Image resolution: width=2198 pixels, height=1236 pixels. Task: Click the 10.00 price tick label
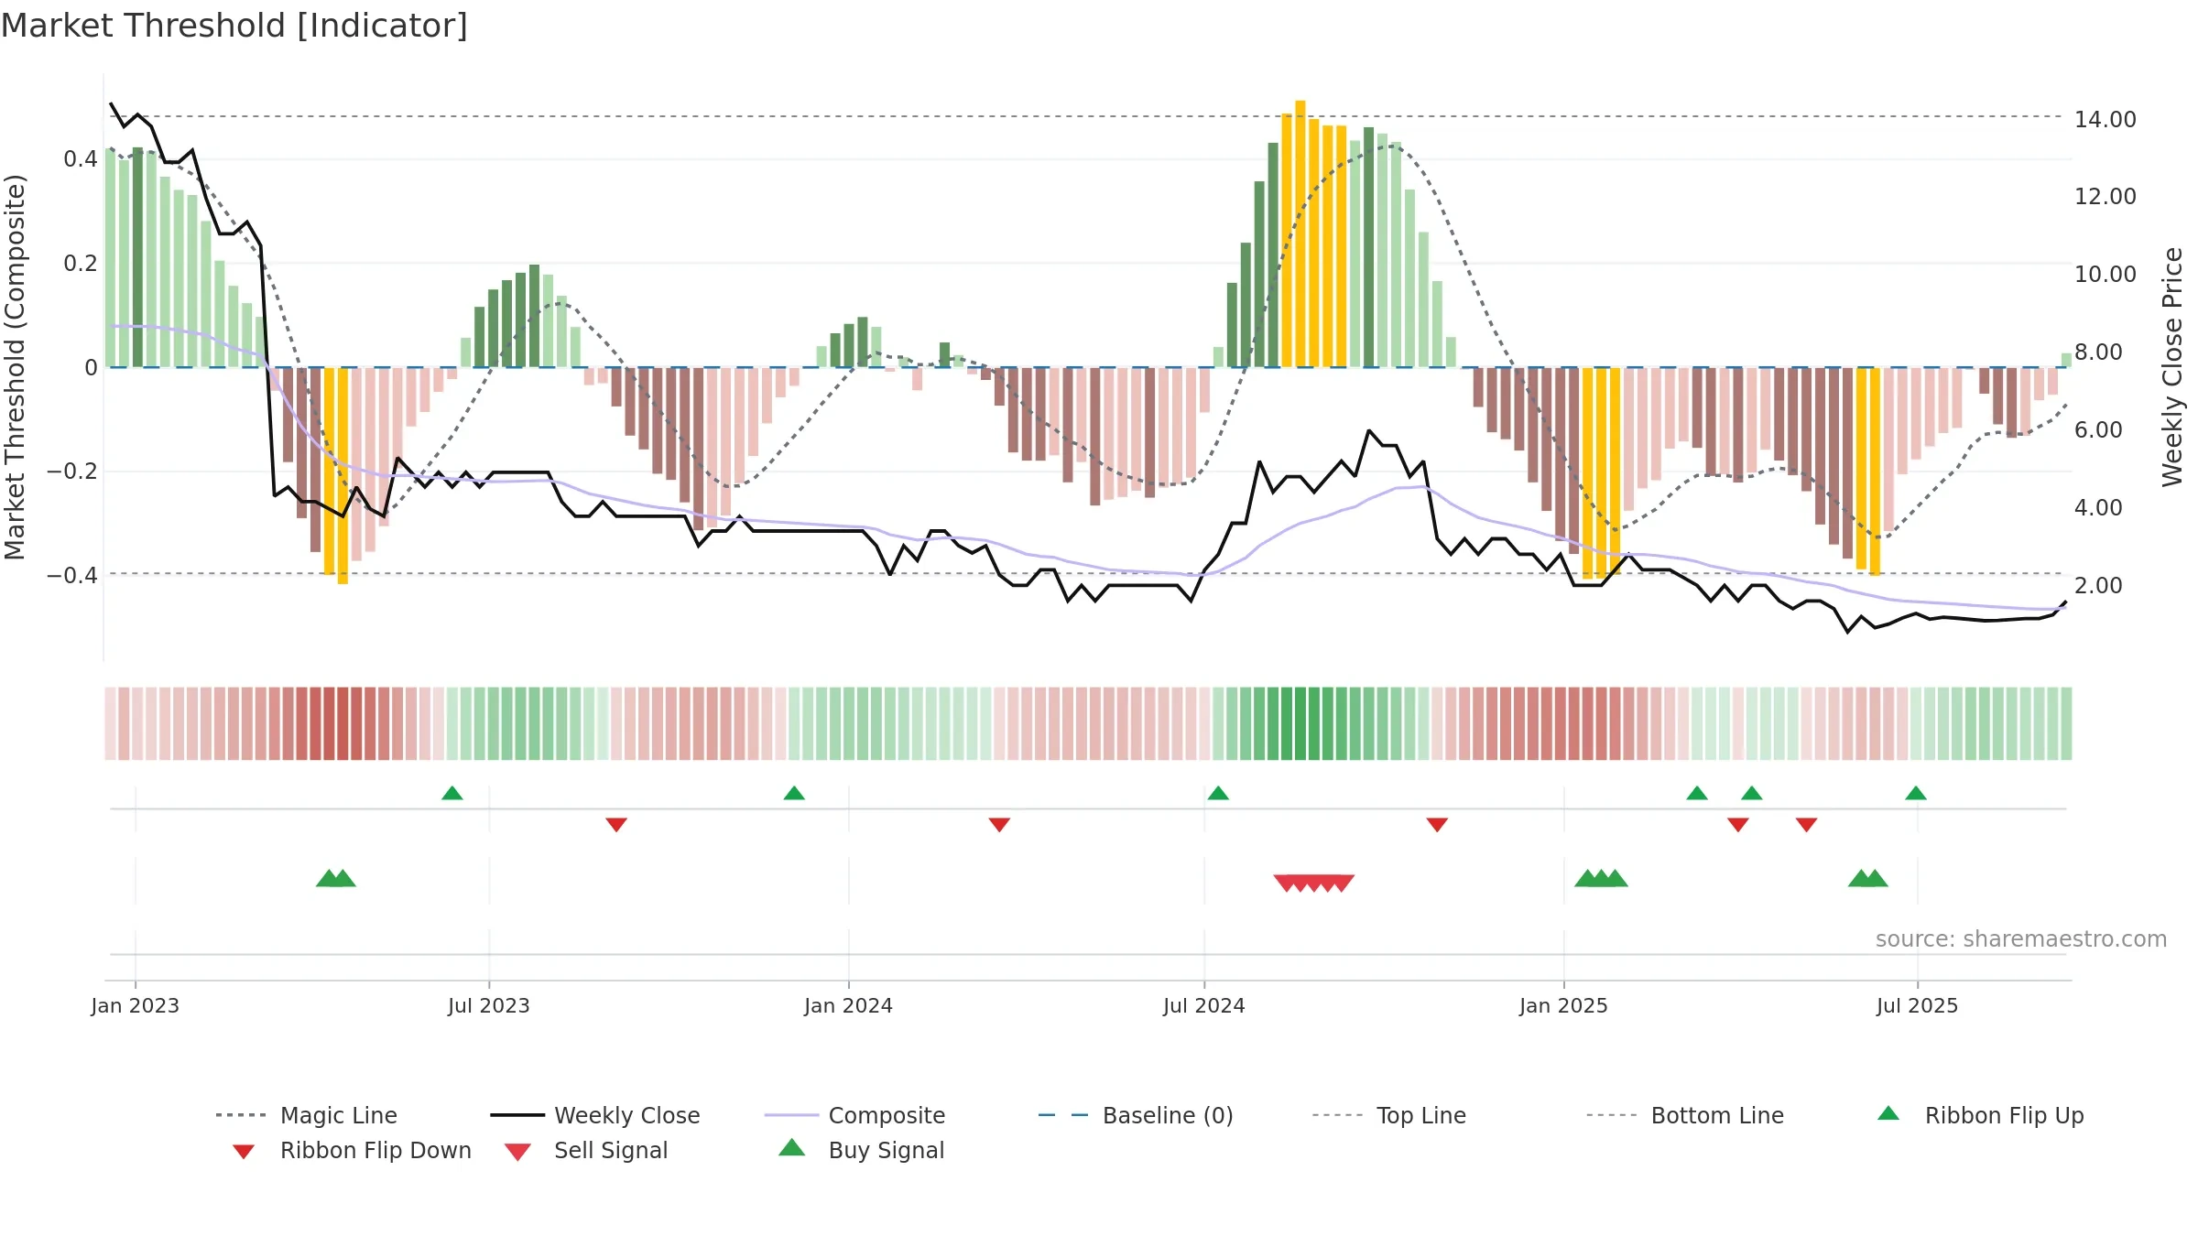tap(2106, 275)
